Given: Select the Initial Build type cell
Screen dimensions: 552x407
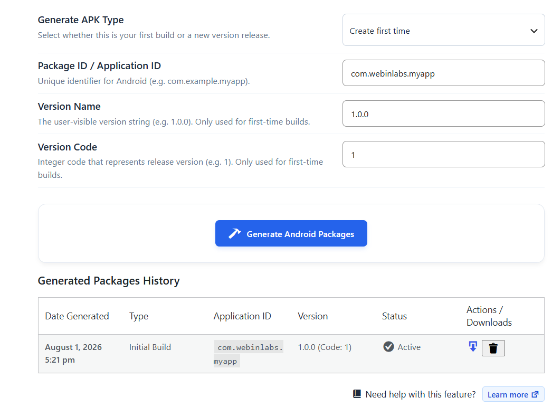Looking at the screenshot, I should [x=150, y=347].
